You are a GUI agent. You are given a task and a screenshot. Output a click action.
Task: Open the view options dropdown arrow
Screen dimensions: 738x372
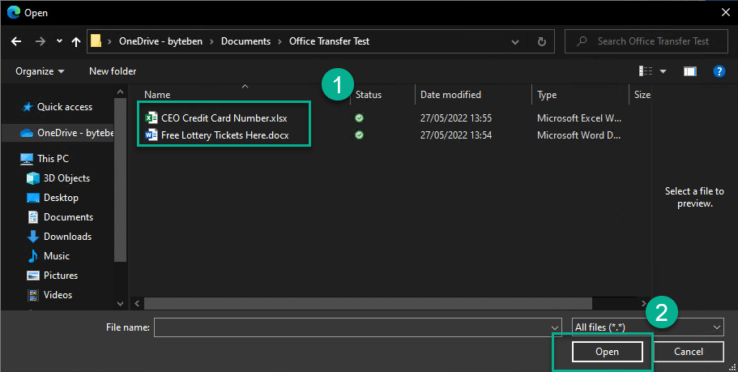pos(663,71)
